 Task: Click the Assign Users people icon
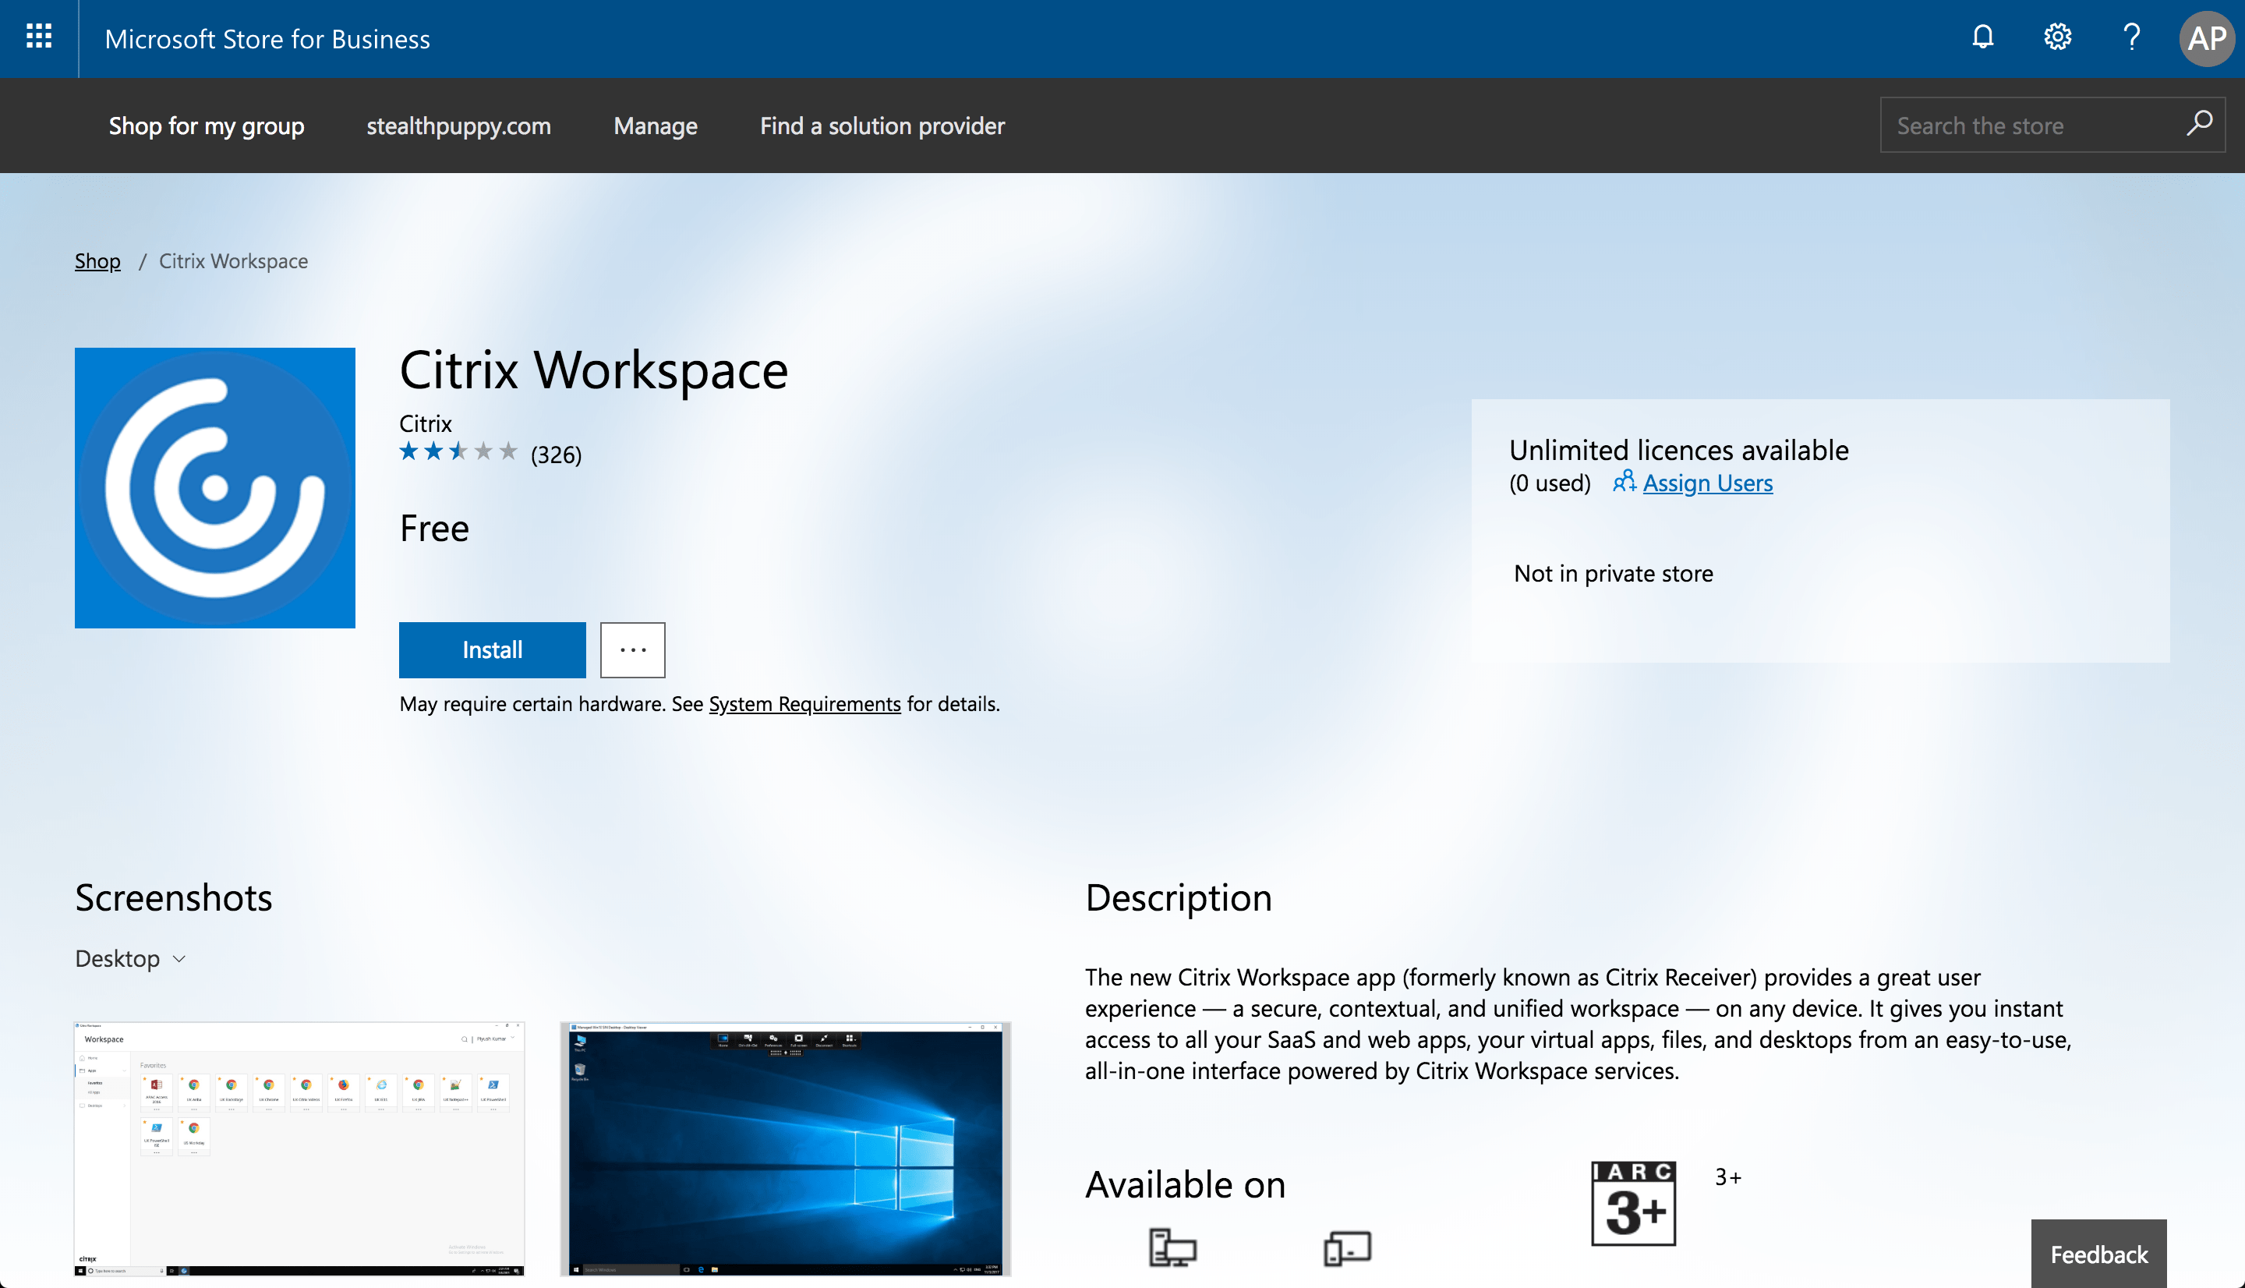point(1624,481)
